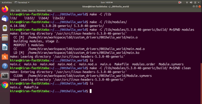Close the terminal window
Image resolution: width=202 pixels, height=104 pixels.
coord(199,7)
